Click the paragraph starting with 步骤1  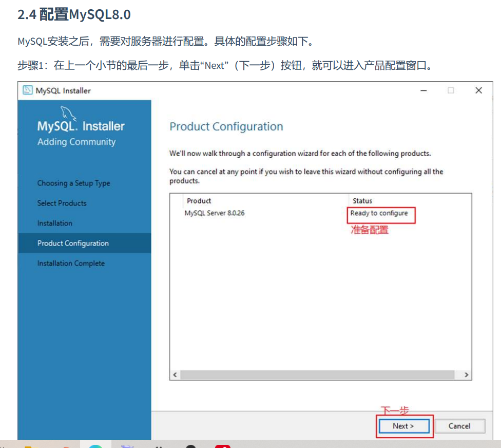pyautogui.click(x=225, y=66)
